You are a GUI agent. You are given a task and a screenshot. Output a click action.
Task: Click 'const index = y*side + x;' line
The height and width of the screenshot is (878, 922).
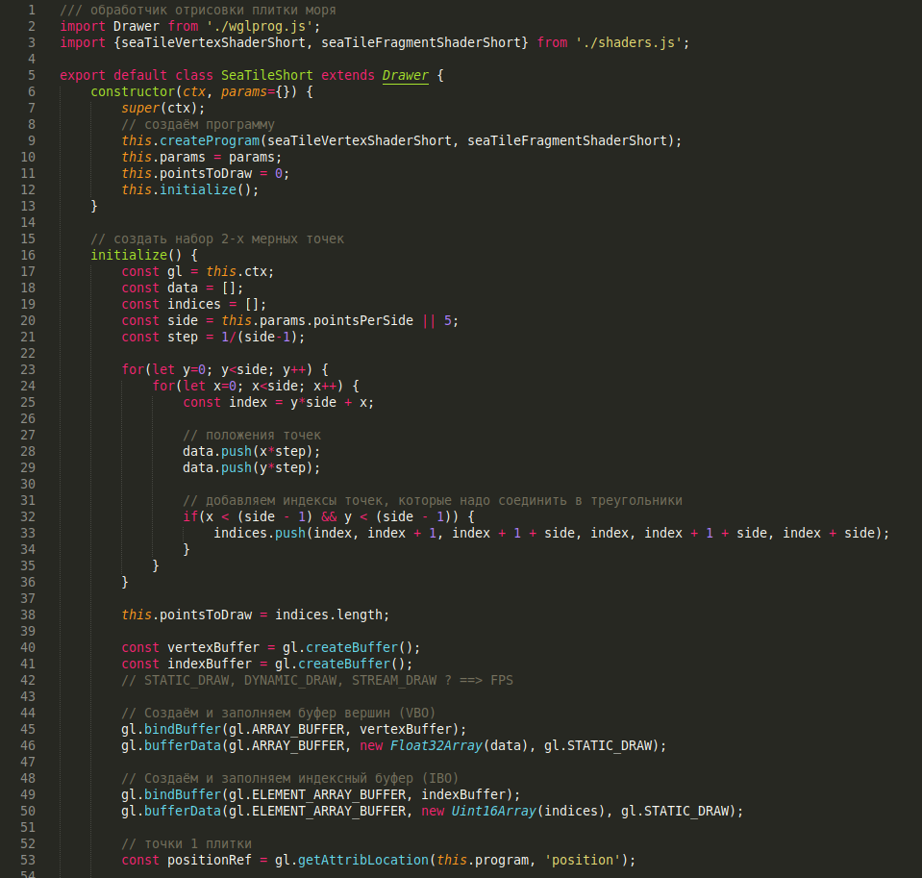click(x=278, y=402)
